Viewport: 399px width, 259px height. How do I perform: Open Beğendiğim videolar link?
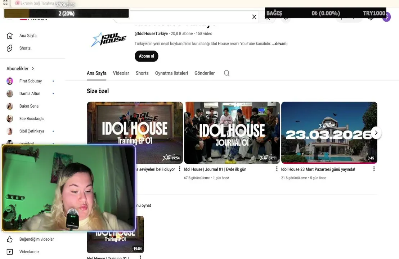click(37, 239)
